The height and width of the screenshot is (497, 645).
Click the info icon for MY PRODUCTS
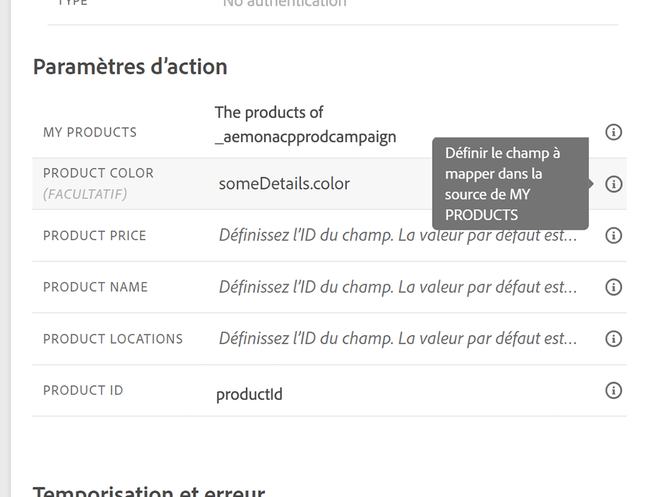(x=613, y=132)
